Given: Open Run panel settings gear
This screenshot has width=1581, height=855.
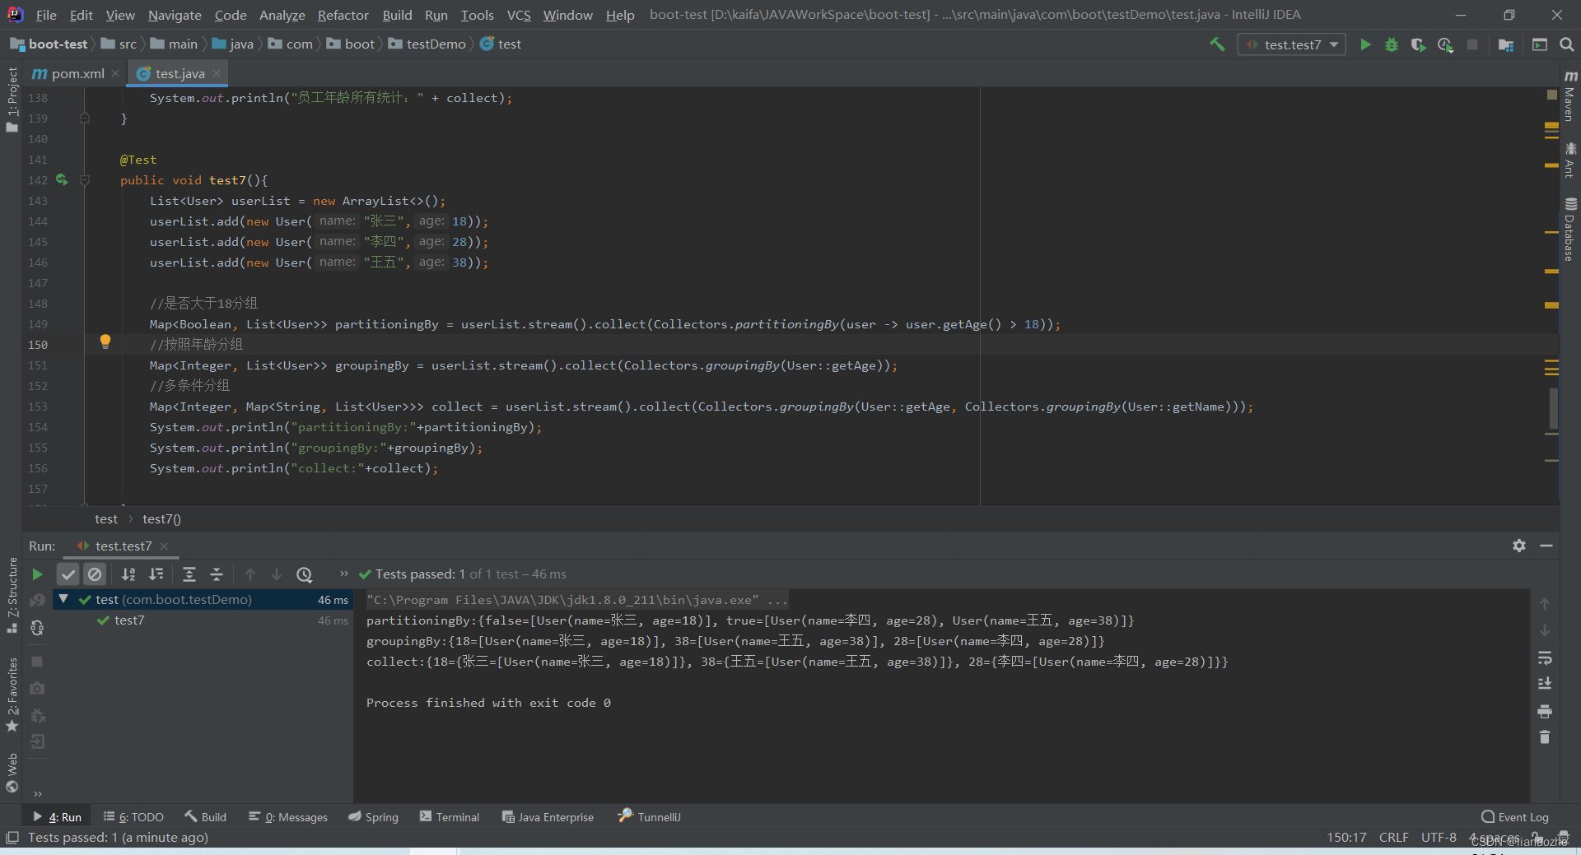Looking at the screenshot, I should tap(1519, 546).
